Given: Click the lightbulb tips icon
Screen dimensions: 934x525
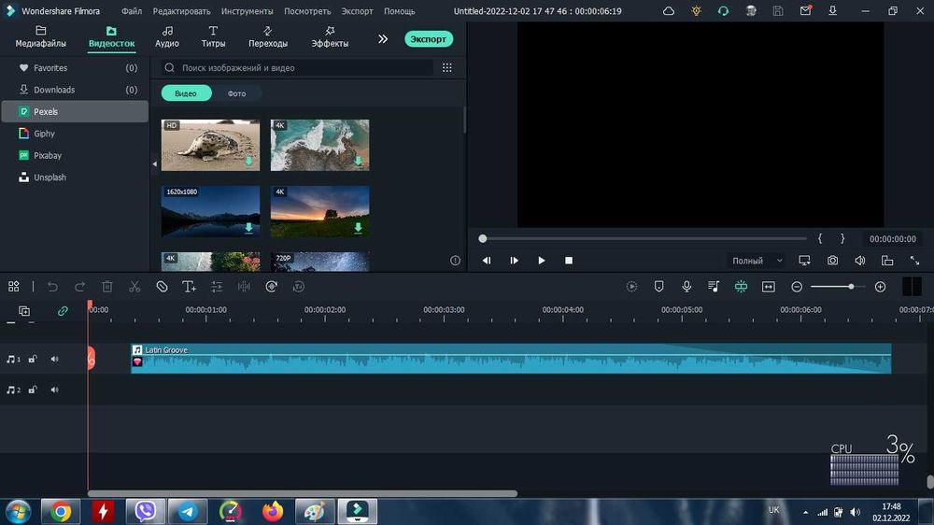Looking at the screenshot, I should pyautogui.click(x=697, y=10).
